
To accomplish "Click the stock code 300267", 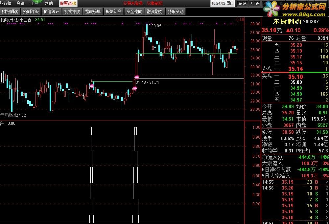I will tap(311, 22).
